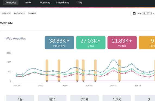This screenshot has height=101, width=155.
Task: Select the WEBSITE sub-tab
Action: [x=6, y=13]
